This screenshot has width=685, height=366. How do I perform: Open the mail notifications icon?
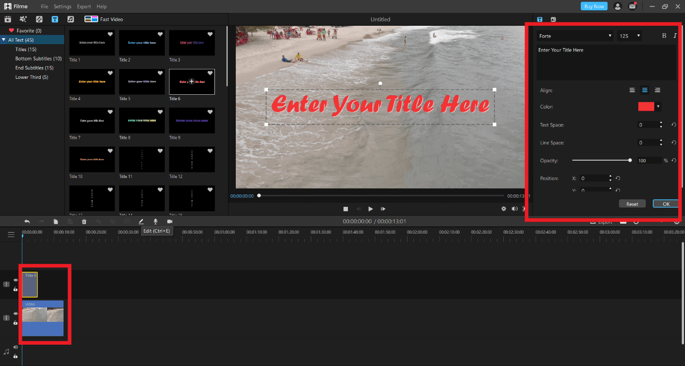(632, 6)
